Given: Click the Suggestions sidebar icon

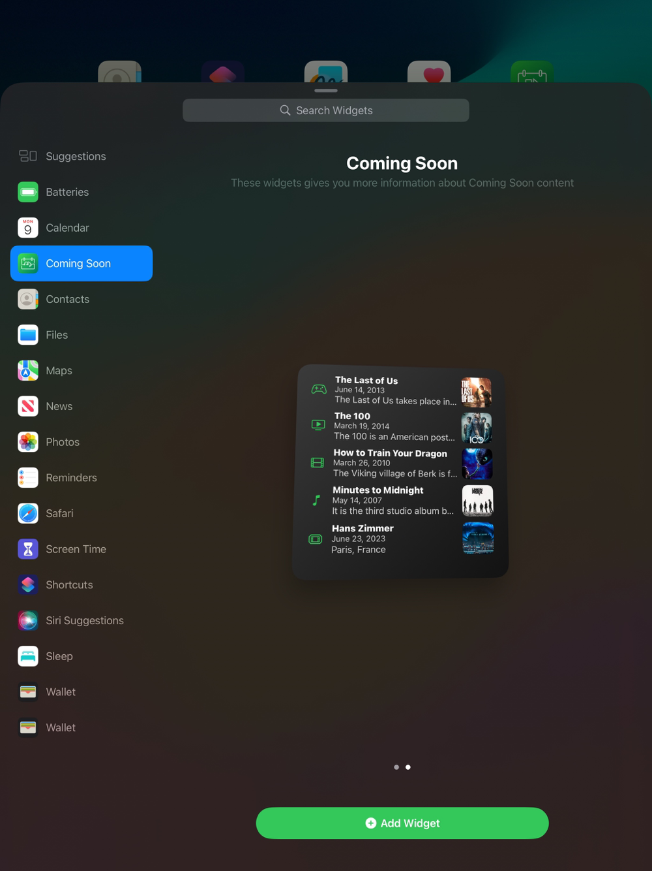Looking at the screenshot, I should (28, 156).
